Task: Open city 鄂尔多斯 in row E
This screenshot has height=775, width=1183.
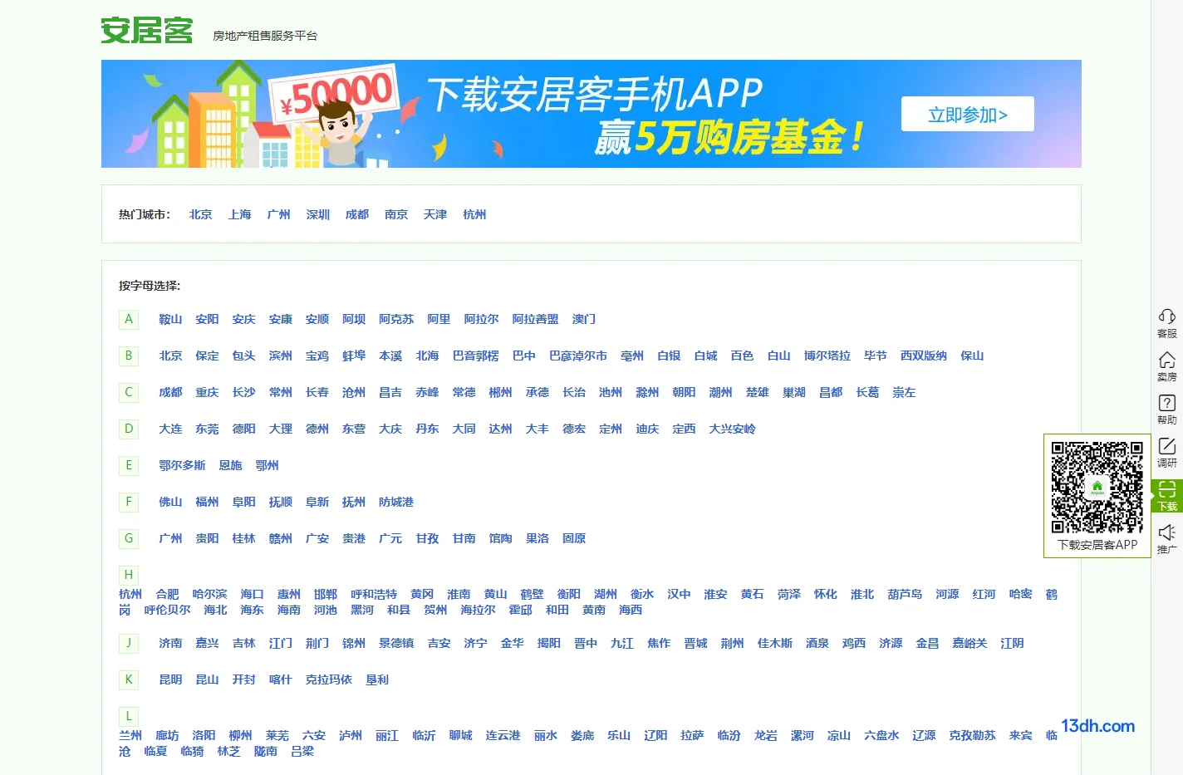Action: (182, 465)
